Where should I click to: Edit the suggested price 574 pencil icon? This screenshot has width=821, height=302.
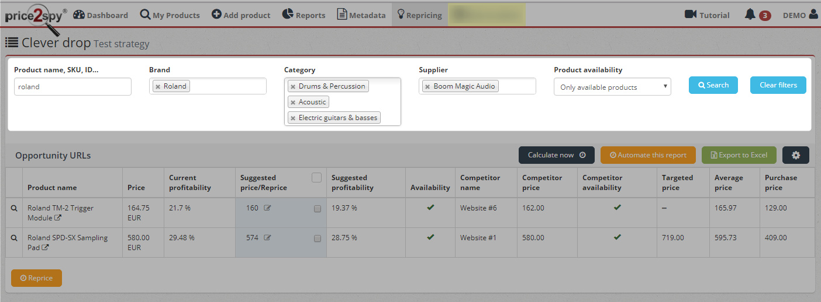(x=267, y=238)
